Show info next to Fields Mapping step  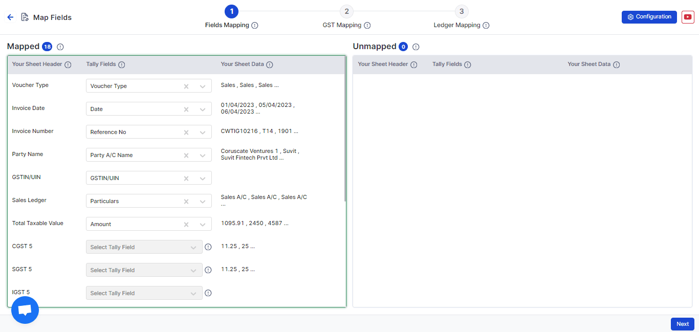[x=255, y=25]
